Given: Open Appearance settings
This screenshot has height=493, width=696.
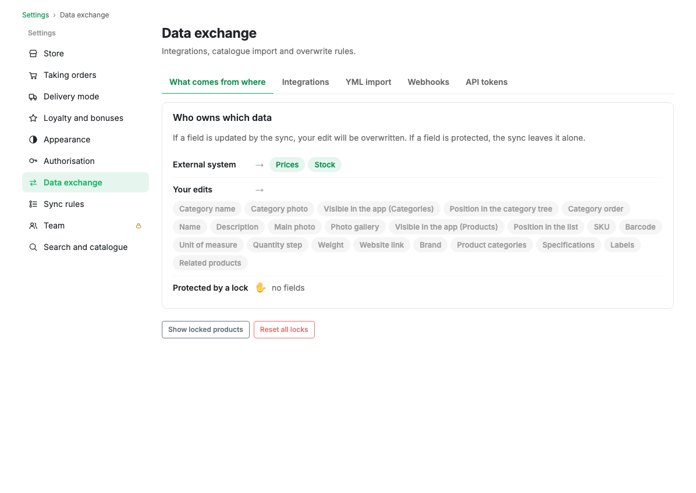Looking at the screenshot, I should pos(85,140).
